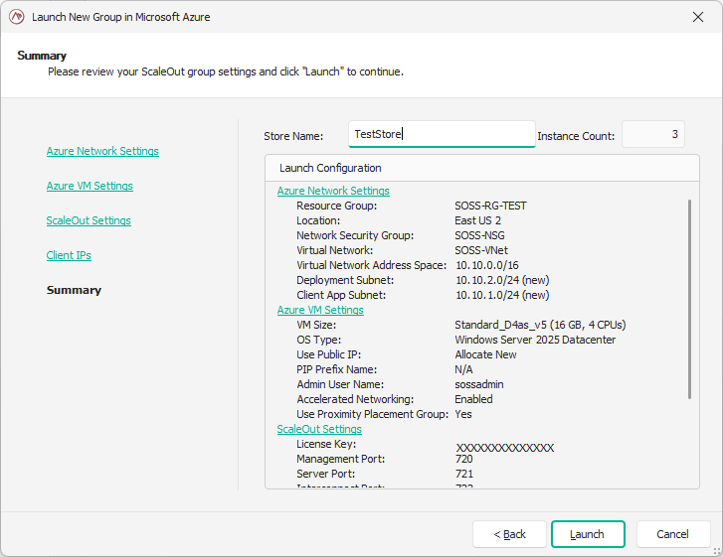This screenshot has width=723, height=557.
Task: Click the VM Size label
Action: (316, 325)
